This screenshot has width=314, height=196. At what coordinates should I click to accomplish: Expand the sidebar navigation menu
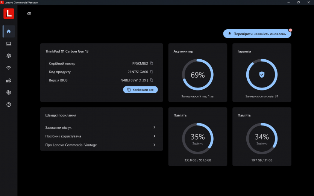coord(29,14)
